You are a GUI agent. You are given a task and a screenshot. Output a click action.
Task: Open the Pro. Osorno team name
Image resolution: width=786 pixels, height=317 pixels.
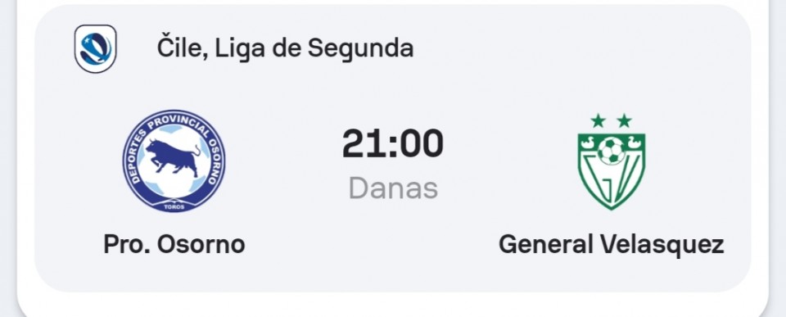[174, 244]
